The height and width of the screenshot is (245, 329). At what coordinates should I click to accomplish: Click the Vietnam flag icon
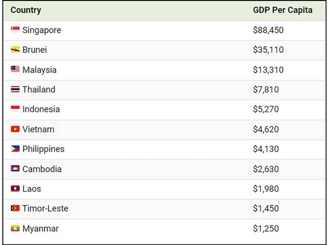point(15,129)
